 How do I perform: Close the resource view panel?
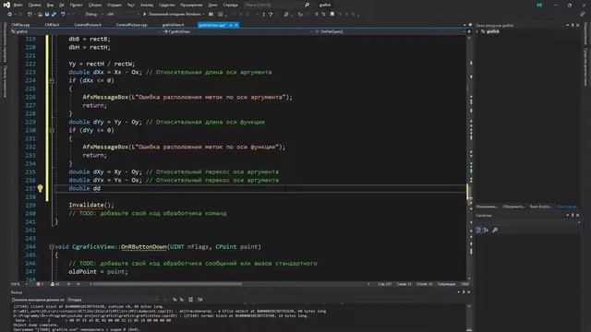(x=578, y=26)
